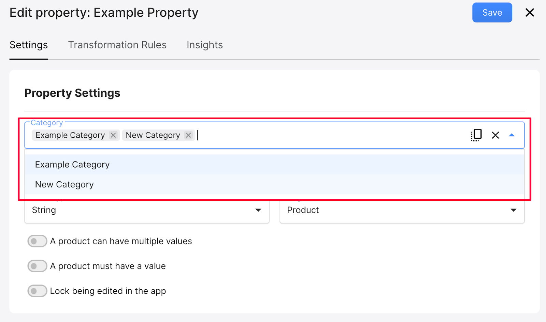Click the select-all icon in Category field
This screenshot has width=546, height=322.
click(x=476, y=135)
